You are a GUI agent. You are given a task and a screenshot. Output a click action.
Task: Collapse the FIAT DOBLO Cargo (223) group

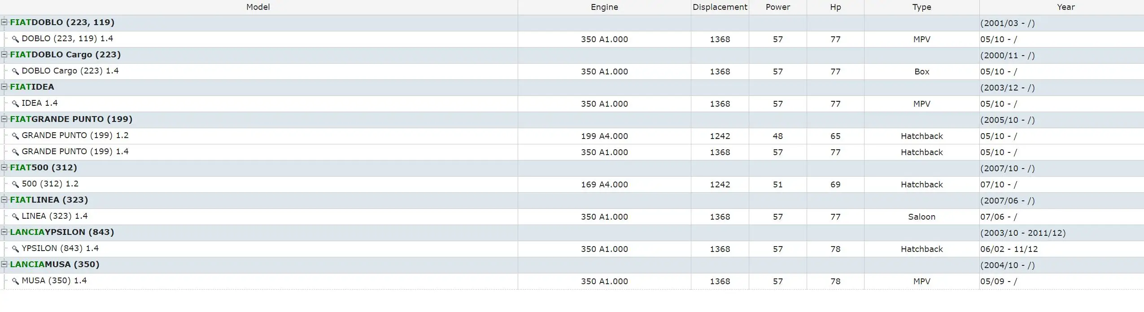[x=4, y=54]
